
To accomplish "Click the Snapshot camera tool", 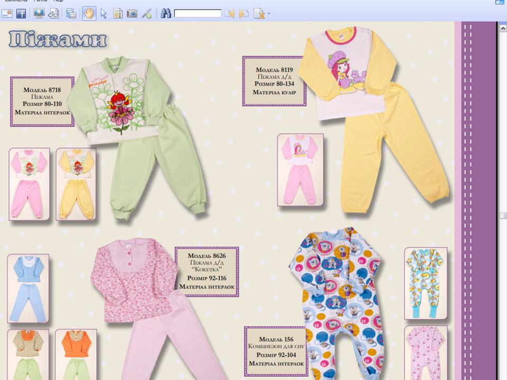I will [x=132, y=14].
